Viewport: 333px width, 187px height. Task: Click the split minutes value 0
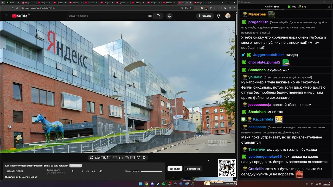click(73, 171)
